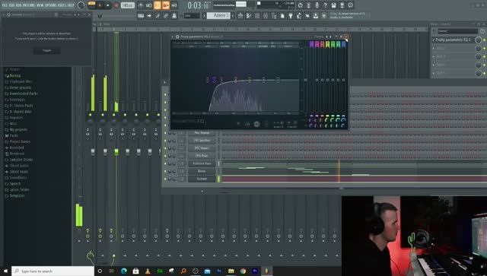Image resolution: width=487 pixels, height=276 pixels.
Task: Open the EDIT menu
Action: coord(11,5)
